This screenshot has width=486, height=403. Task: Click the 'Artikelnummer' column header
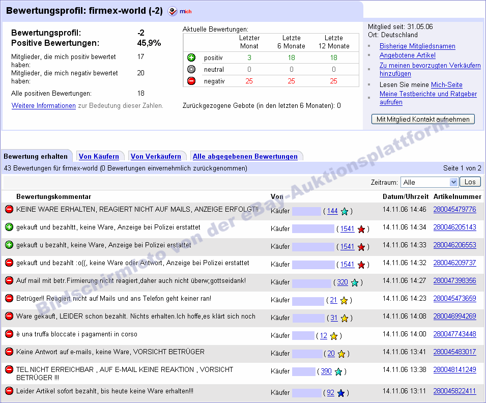(x=457, y=196)
